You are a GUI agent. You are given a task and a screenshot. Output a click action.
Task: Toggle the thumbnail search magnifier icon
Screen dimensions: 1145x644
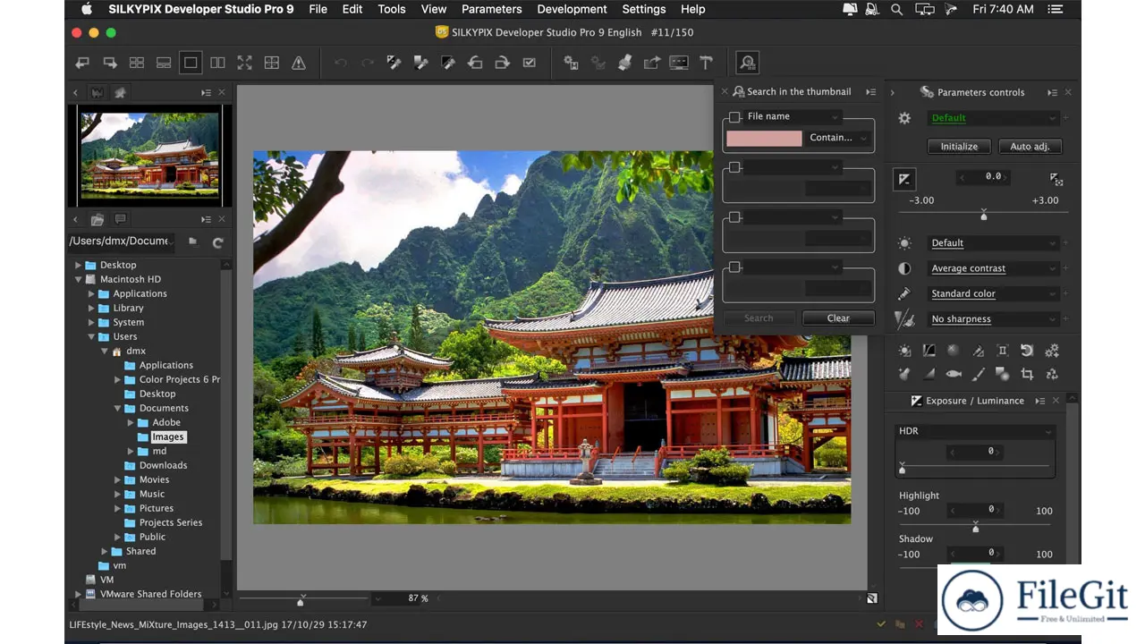click(x=748, y=63)
